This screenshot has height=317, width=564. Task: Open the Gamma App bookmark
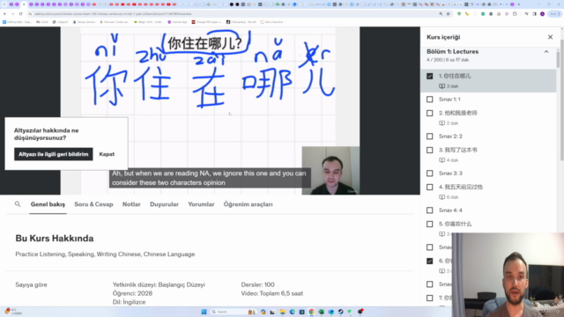click(x=177, y=22)
